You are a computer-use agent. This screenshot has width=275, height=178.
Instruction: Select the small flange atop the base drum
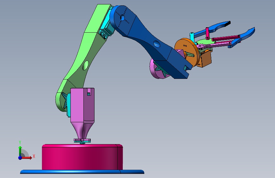click(82, 141)
